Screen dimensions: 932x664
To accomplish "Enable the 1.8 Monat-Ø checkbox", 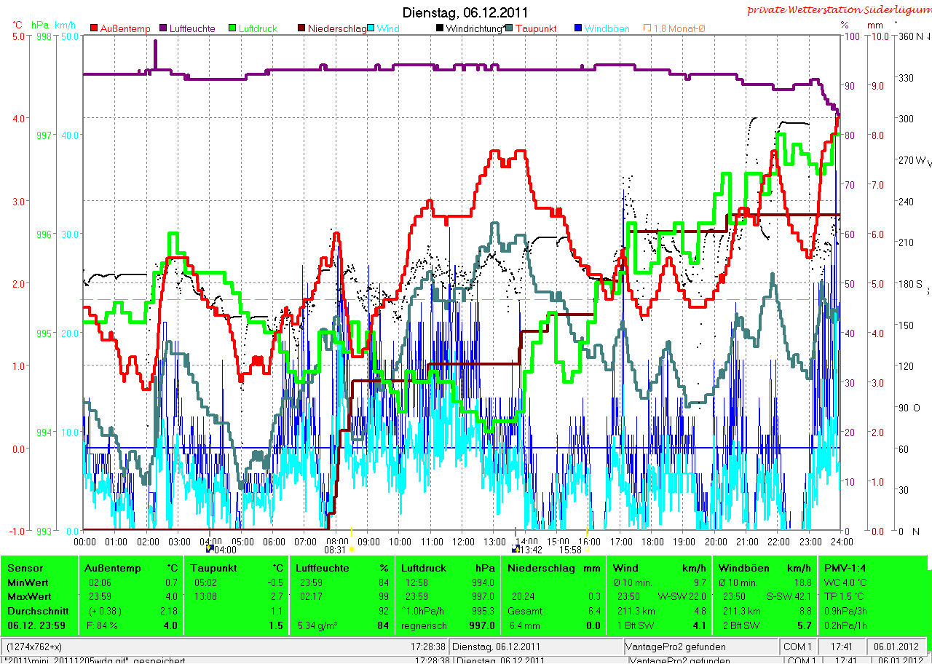I will click(647, 28).
